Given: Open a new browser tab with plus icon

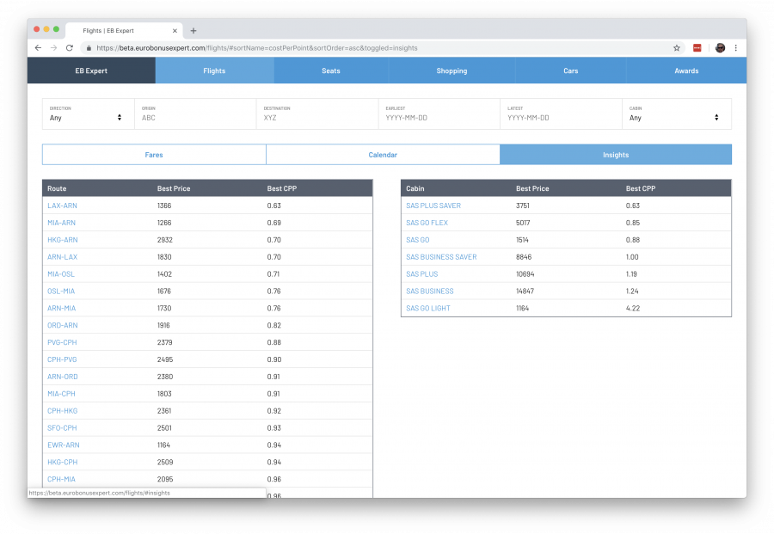Looking at the screenshot, I should (x=193, y=30).
